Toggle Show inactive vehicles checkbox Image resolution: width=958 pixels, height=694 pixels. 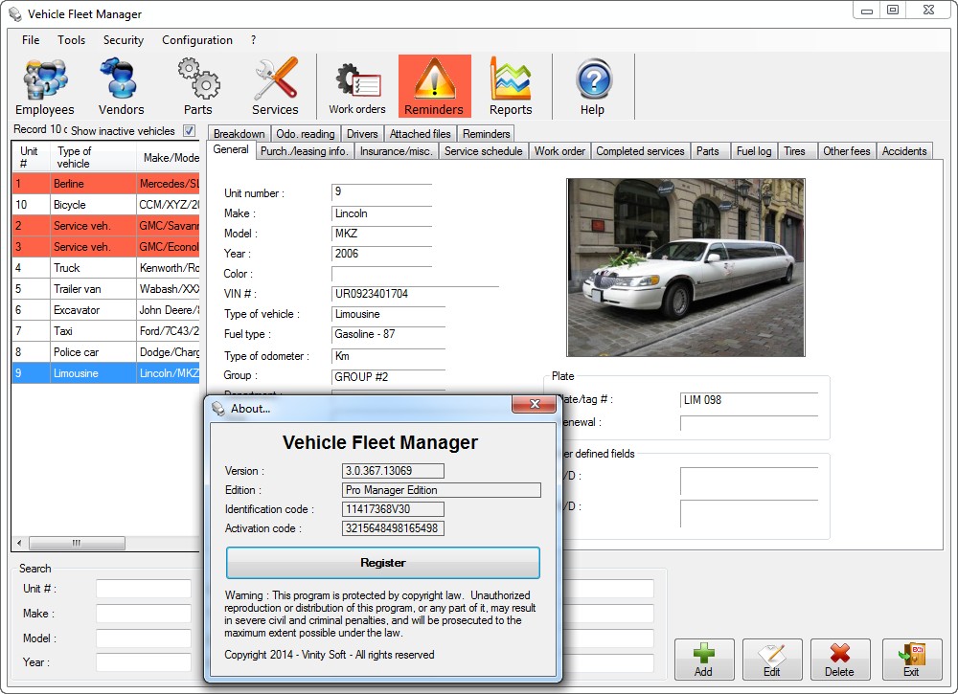click(190, 130)
